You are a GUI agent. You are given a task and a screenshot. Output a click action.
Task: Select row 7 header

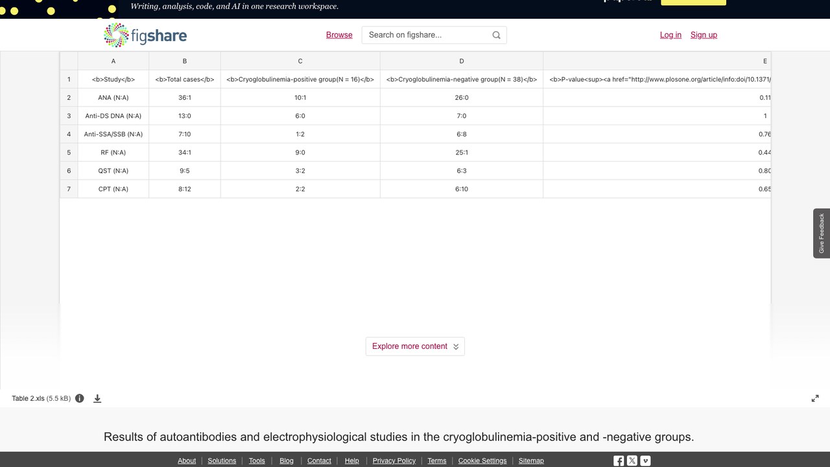click(x=69, y=189)
